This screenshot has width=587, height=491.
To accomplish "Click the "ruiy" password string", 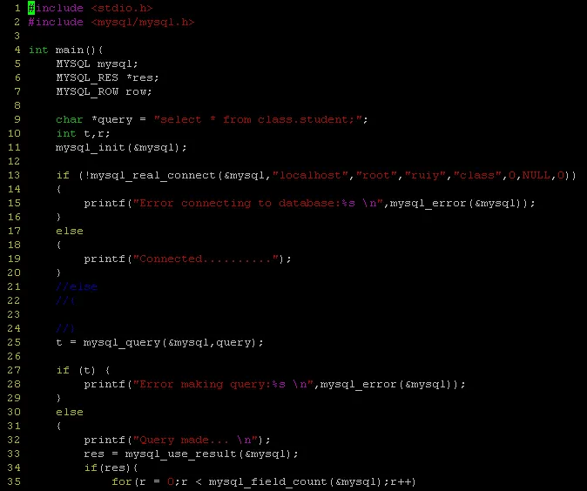I will click(x=426, y=175).
